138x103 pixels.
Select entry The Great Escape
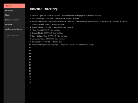[x=55, y=18]
